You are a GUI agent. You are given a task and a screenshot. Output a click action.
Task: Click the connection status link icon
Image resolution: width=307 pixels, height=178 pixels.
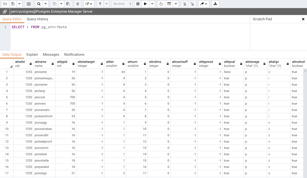click(5, 12)
